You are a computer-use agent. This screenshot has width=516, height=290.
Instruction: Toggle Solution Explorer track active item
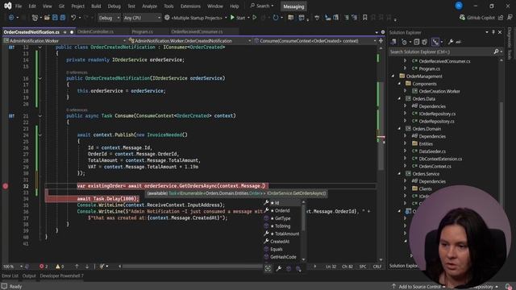pos(435,42)
